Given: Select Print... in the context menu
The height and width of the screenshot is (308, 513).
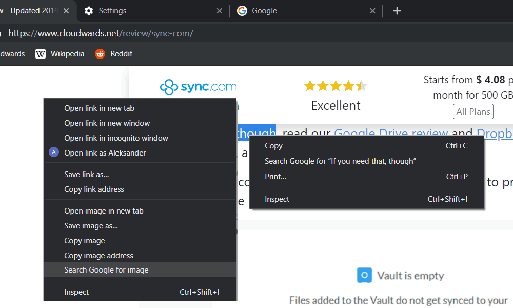Looking at the screenshot, I should 275,177.
